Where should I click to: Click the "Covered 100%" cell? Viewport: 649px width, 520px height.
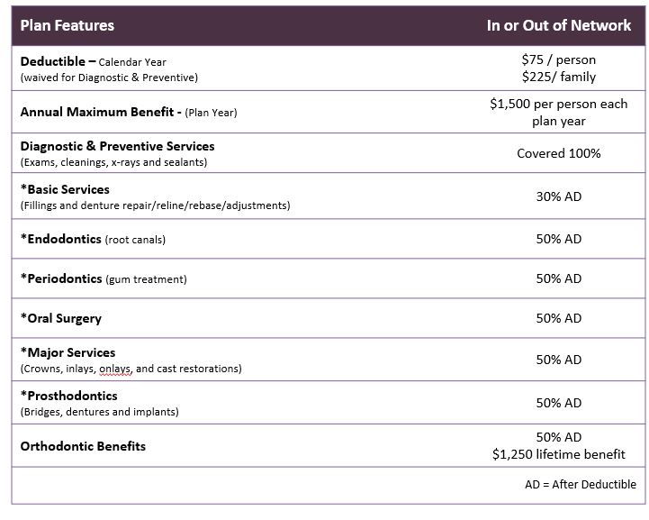pos(558,153)
